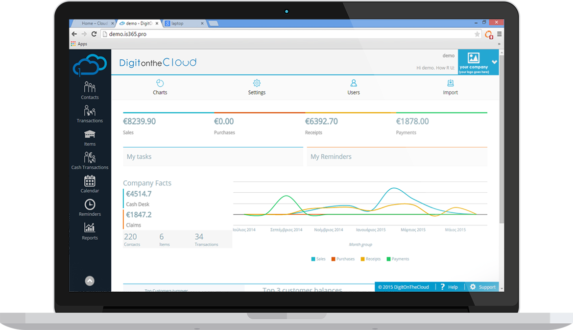
Task: Click the Settings gear icon
Action: pos(257,83)
